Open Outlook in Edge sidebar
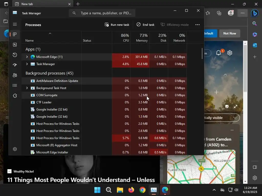Image resolution: width=262 pixels, height=196 pixels. [x=255, y=45]
